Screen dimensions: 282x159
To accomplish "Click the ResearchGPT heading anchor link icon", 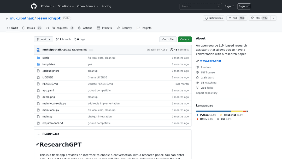I will click(x=37, y=144).
